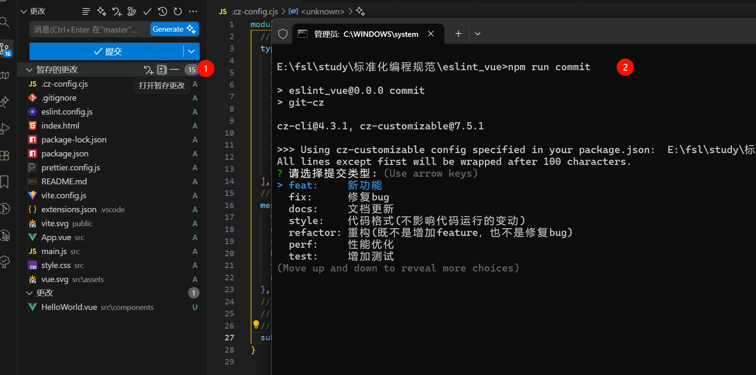Collapse the 暂存的更改 staged changes section
Viewport: 756px width, 375px height.
click(x=29, y=70)
